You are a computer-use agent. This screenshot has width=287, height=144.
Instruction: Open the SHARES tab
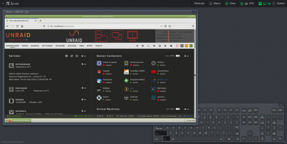tap(35, 46)
